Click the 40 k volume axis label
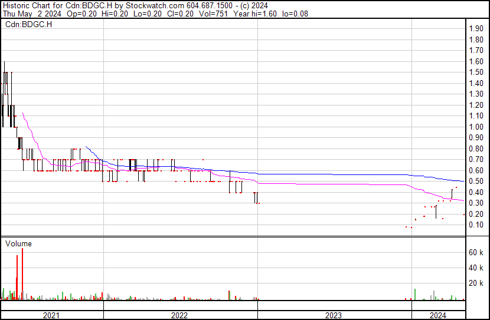490x320 pixels. [x=476, y=268]
